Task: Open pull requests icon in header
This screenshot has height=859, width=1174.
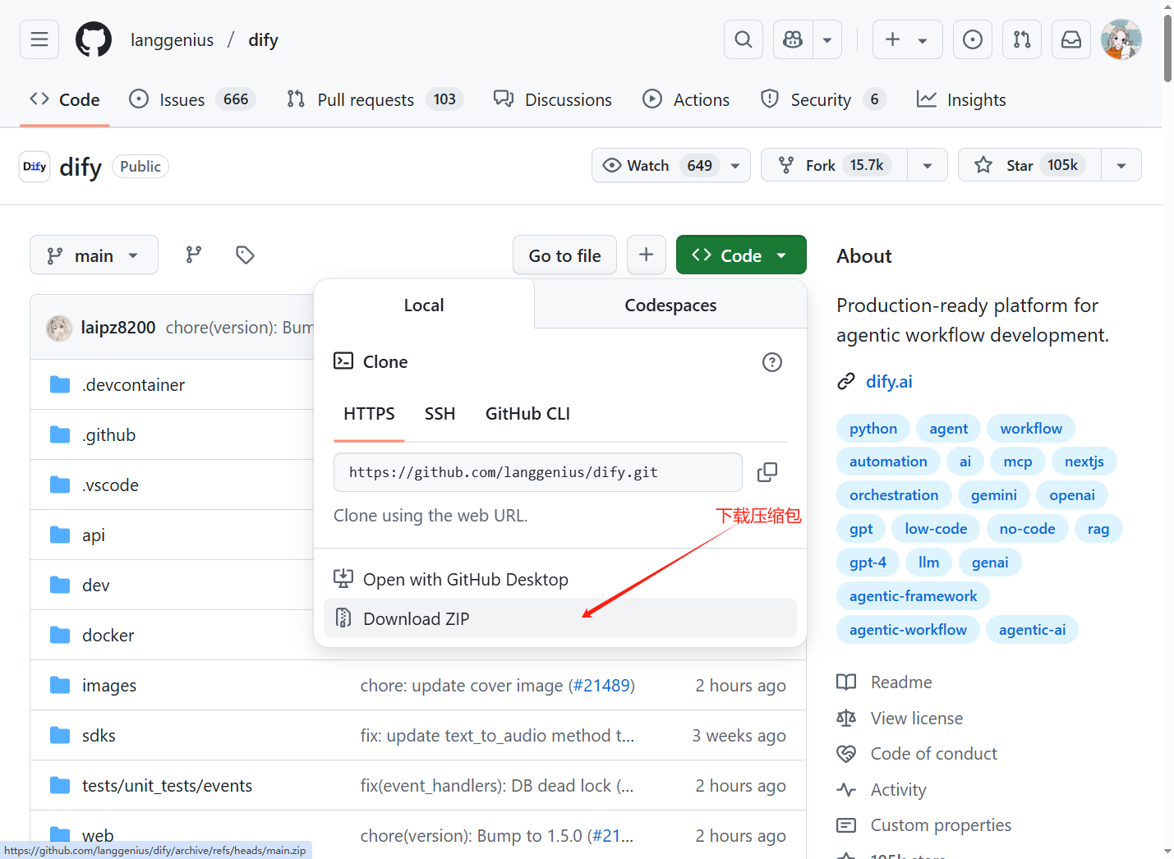Action: 1022,39
